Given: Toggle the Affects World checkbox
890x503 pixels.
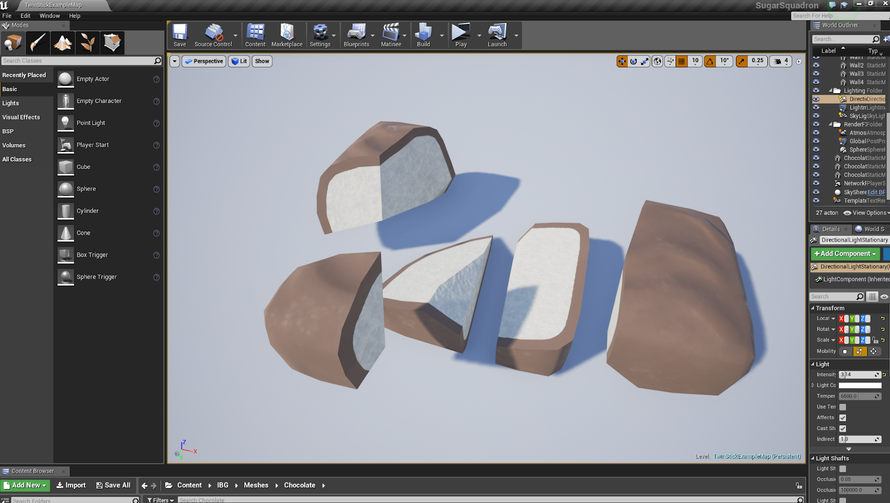Looking at the screenshot, I should (843, 418).
